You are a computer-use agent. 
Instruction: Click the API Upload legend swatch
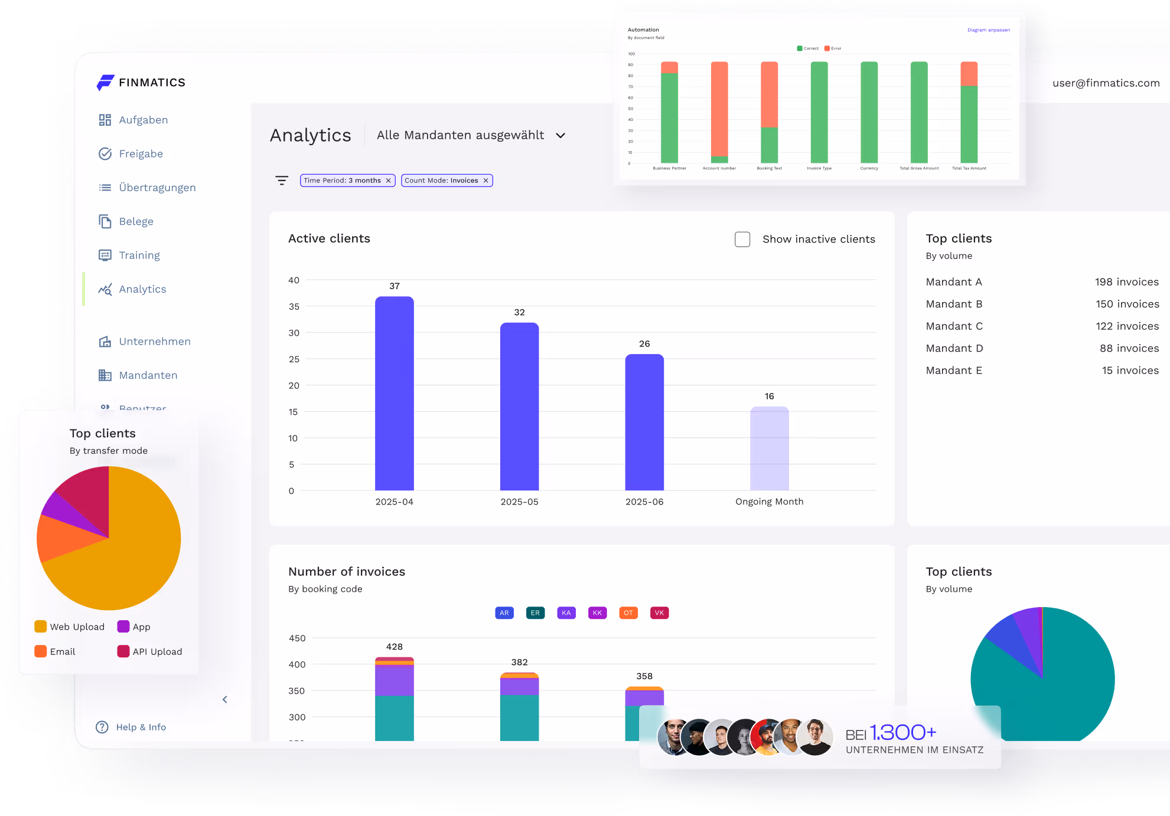click(123, 651)
